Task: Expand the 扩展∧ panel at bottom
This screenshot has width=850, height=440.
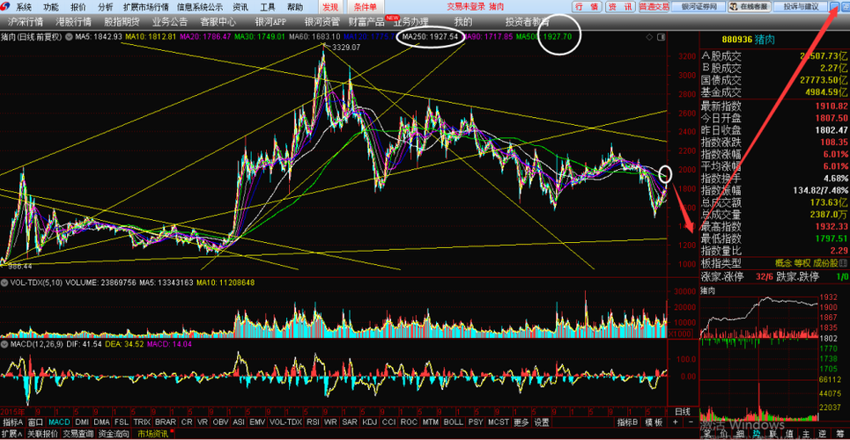Action: (12, 434)
